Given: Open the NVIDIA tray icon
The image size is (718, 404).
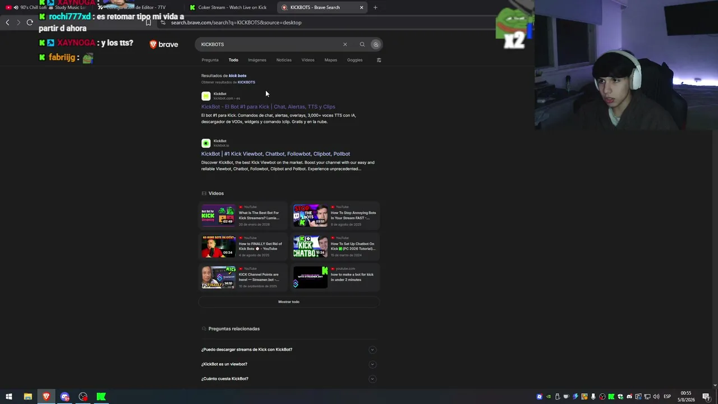Looking at the screenshot, I should tap(549, 397).
